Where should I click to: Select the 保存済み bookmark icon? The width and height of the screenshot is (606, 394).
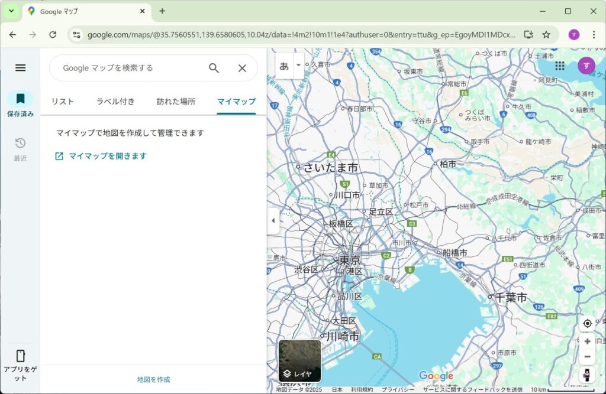pos(21,99)
